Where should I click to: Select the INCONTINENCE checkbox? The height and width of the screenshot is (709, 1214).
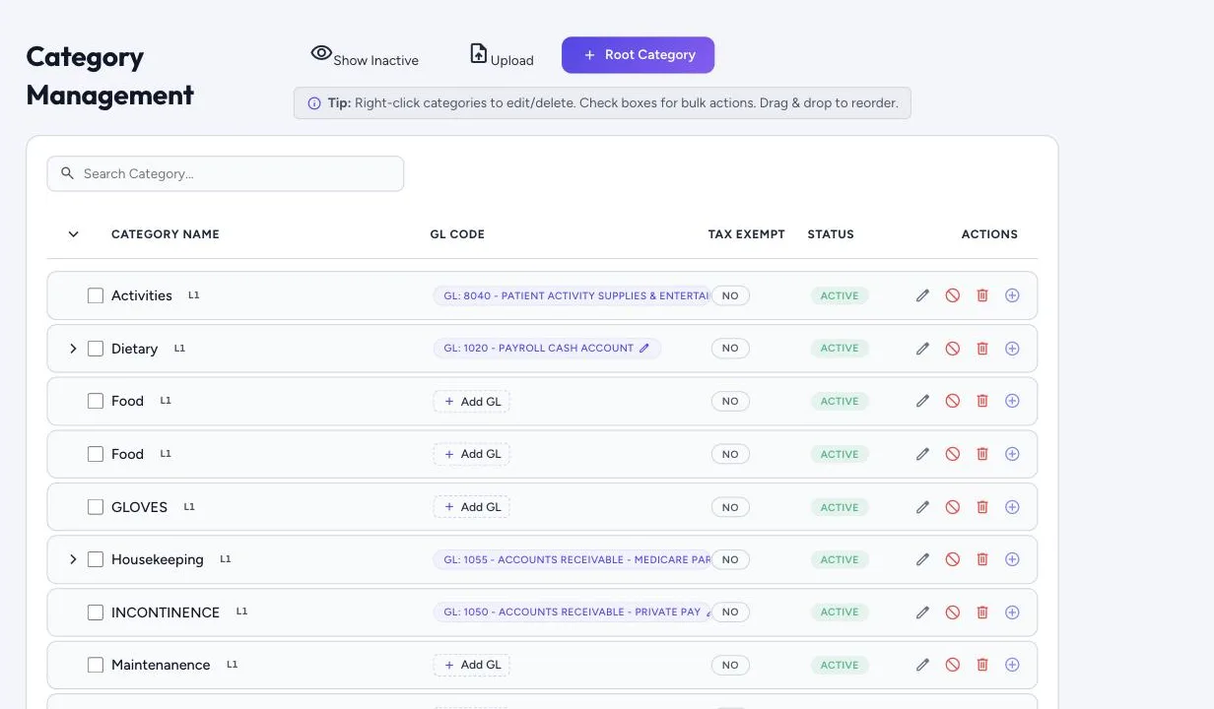(96, 612)
